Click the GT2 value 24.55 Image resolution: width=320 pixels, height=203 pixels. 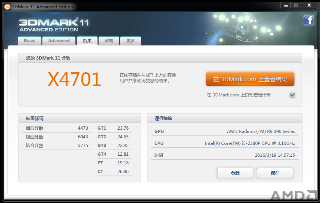[x=123, y=137]
